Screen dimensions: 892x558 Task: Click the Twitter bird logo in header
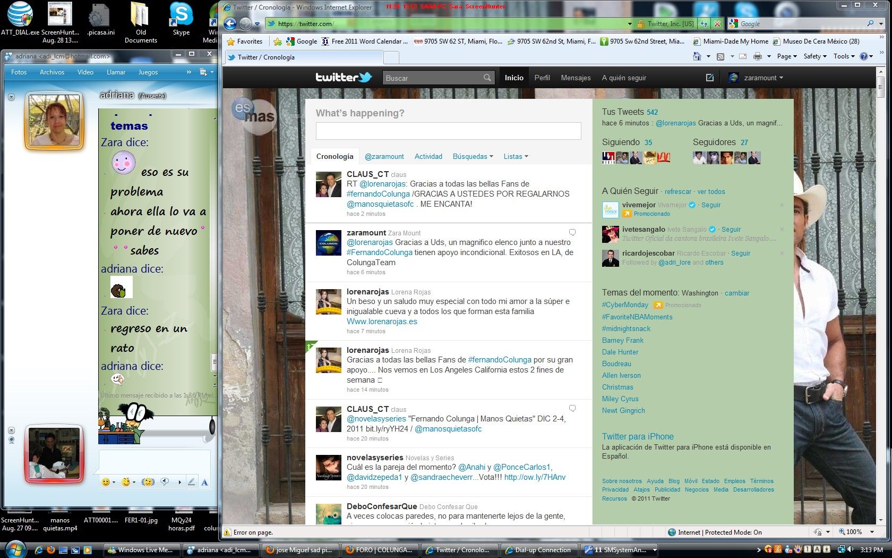(344, 78)
